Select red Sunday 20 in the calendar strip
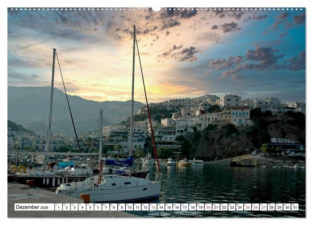Screen dimensions: 313x225 (208, 207)
